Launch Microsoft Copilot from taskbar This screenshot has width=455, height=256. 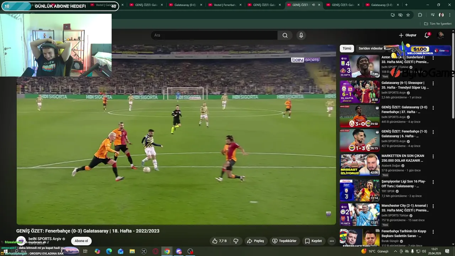tap(97, 251)
